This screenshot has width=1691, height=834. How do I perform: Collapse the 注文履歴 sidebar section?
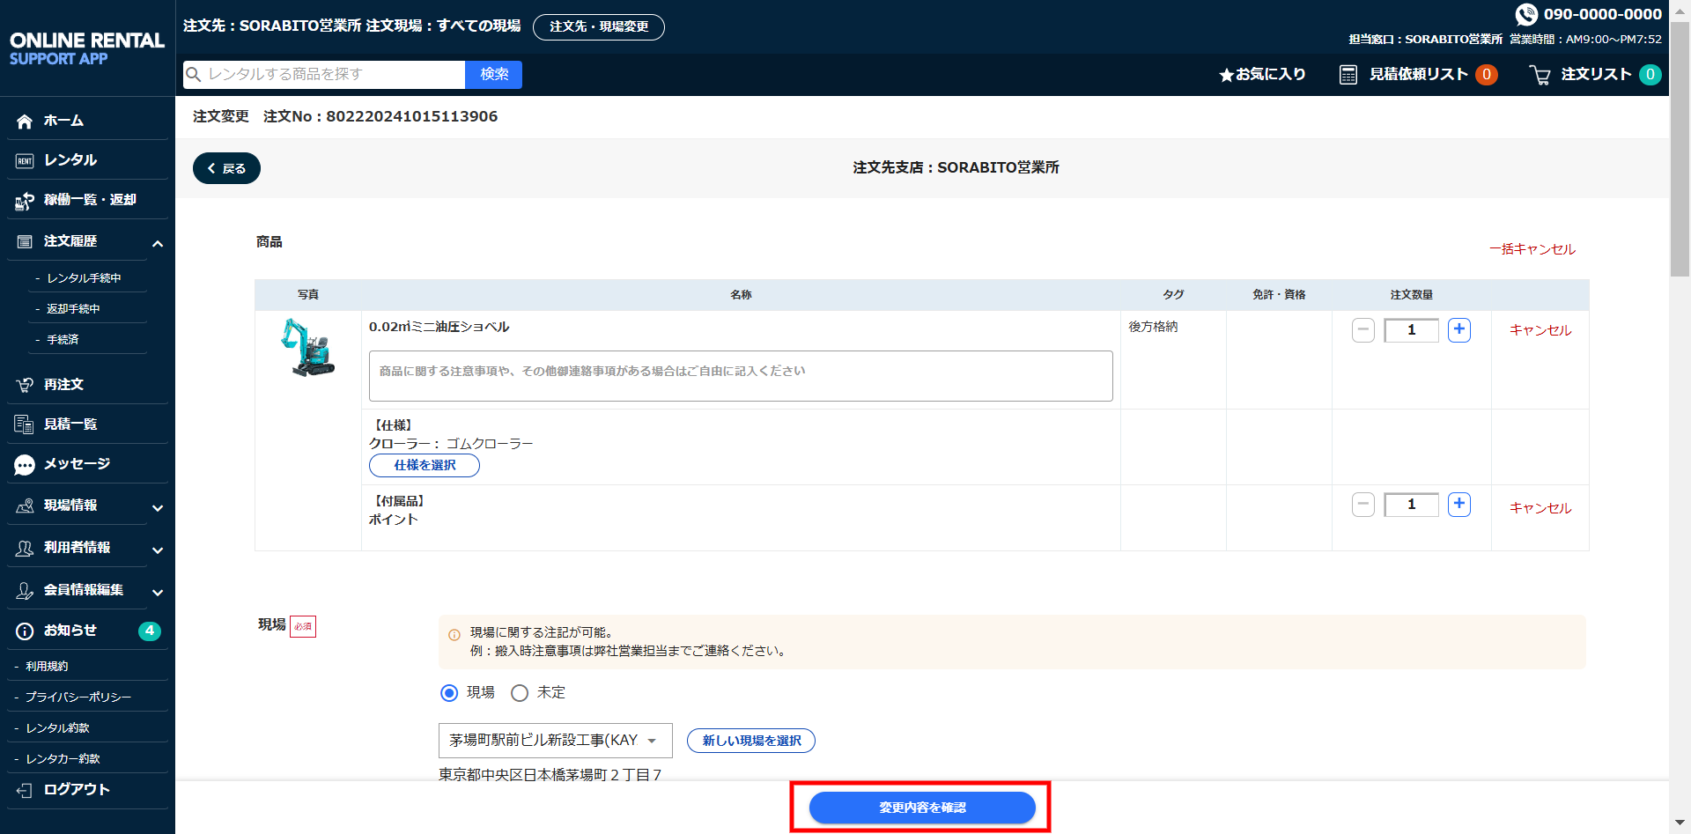158,243
